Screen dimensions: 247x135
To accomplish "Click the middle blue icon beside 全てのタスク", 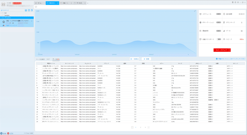I will tap(29, 10).
